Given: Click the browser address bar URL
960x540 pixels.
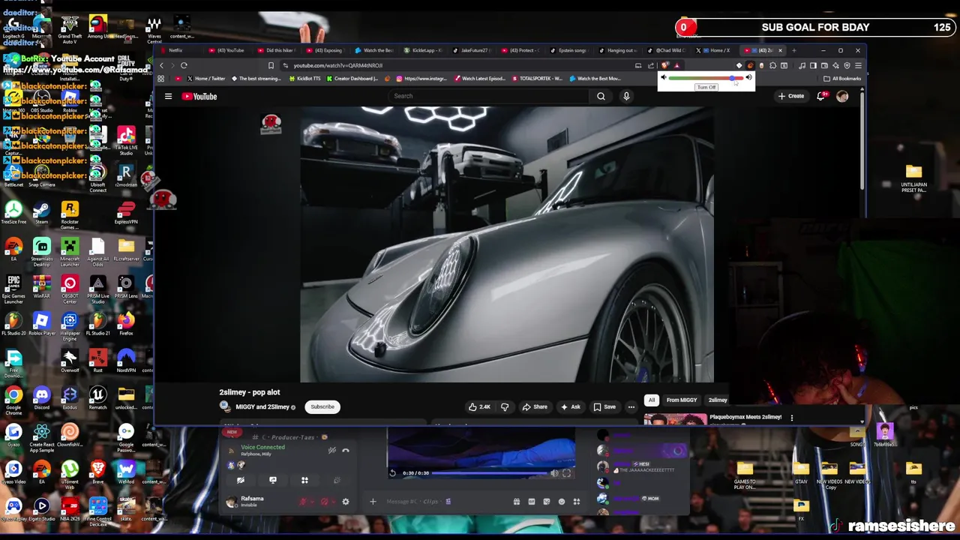Looking at the screenshot, I should [x=337, y=65].
